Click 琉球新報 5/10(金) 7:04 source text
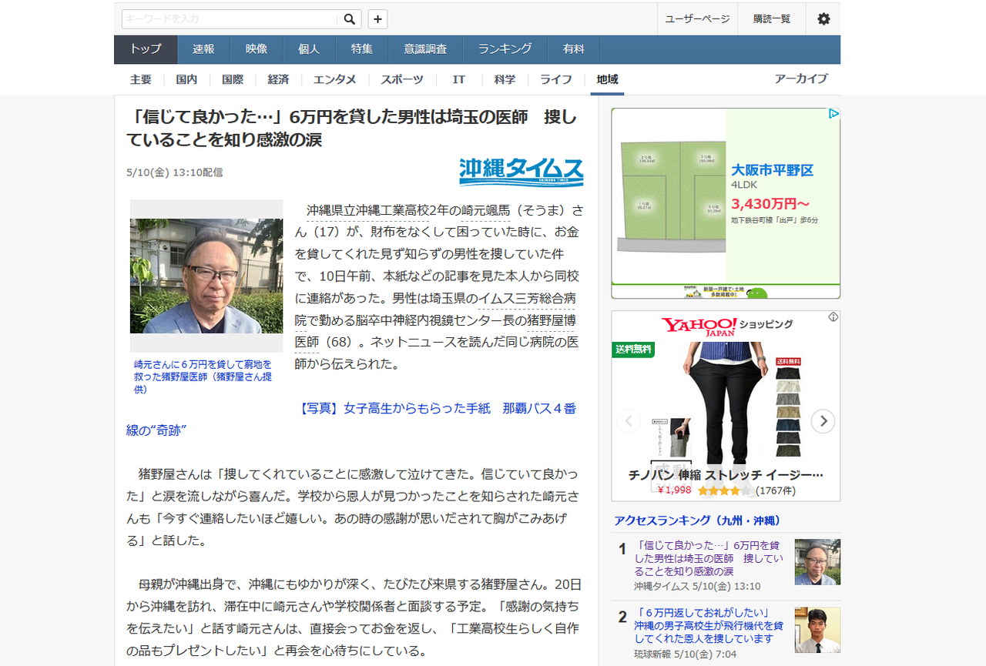The height and width of the screenshot is (666, 986). [x=686, y=654]
